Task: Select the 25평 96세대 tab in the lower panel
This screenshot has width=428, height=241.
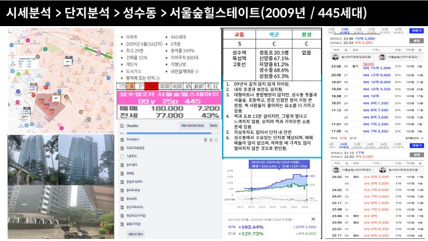Action: click(x=344, y=145)
